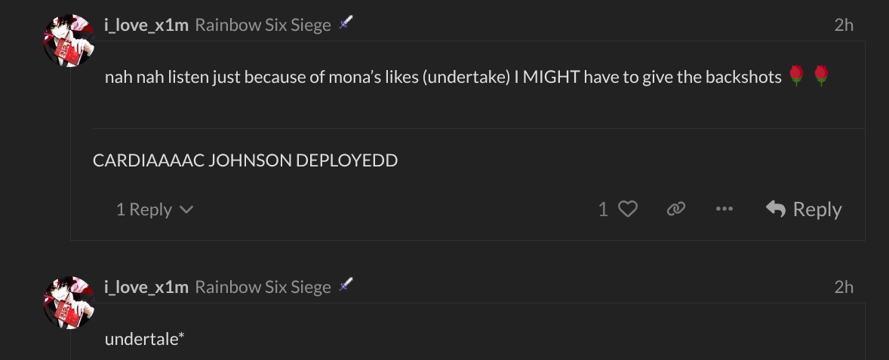Open the three-dot more options menu
Screen dimensions: 889x360
[724, 209]
